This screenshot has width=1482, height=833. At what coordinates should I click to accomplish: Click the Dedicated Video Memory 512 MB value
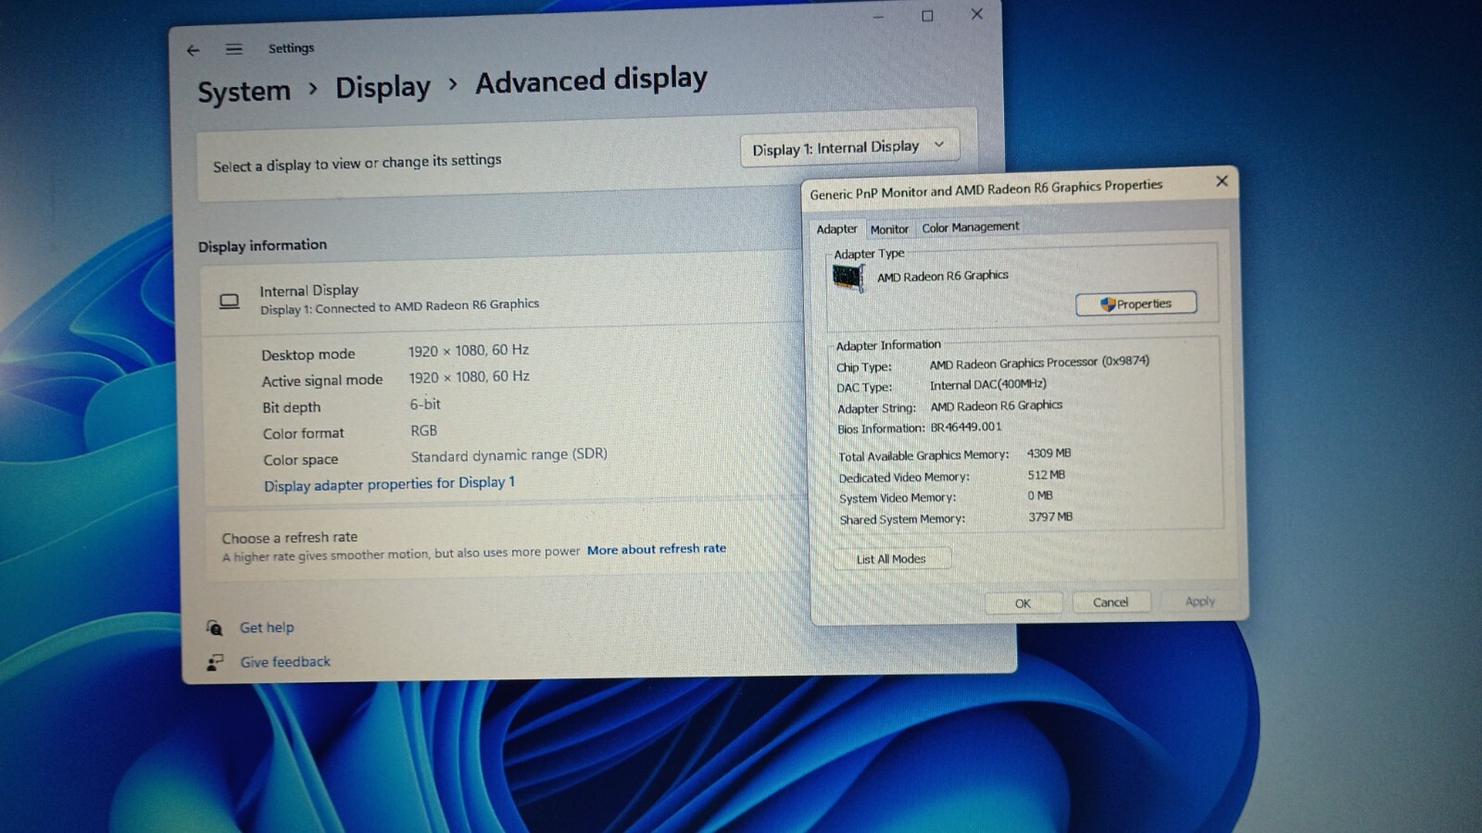(1047, 475)
